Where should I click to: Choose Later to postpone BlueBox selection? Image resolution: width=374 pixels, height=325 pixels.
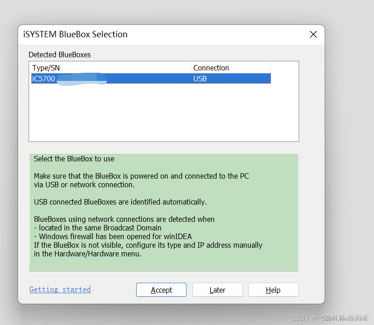pyautogui.click(x=217, y=290)
